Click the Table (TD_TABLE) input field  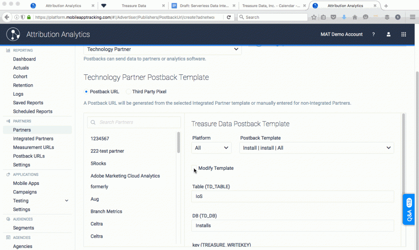click(x=293, y=196)
